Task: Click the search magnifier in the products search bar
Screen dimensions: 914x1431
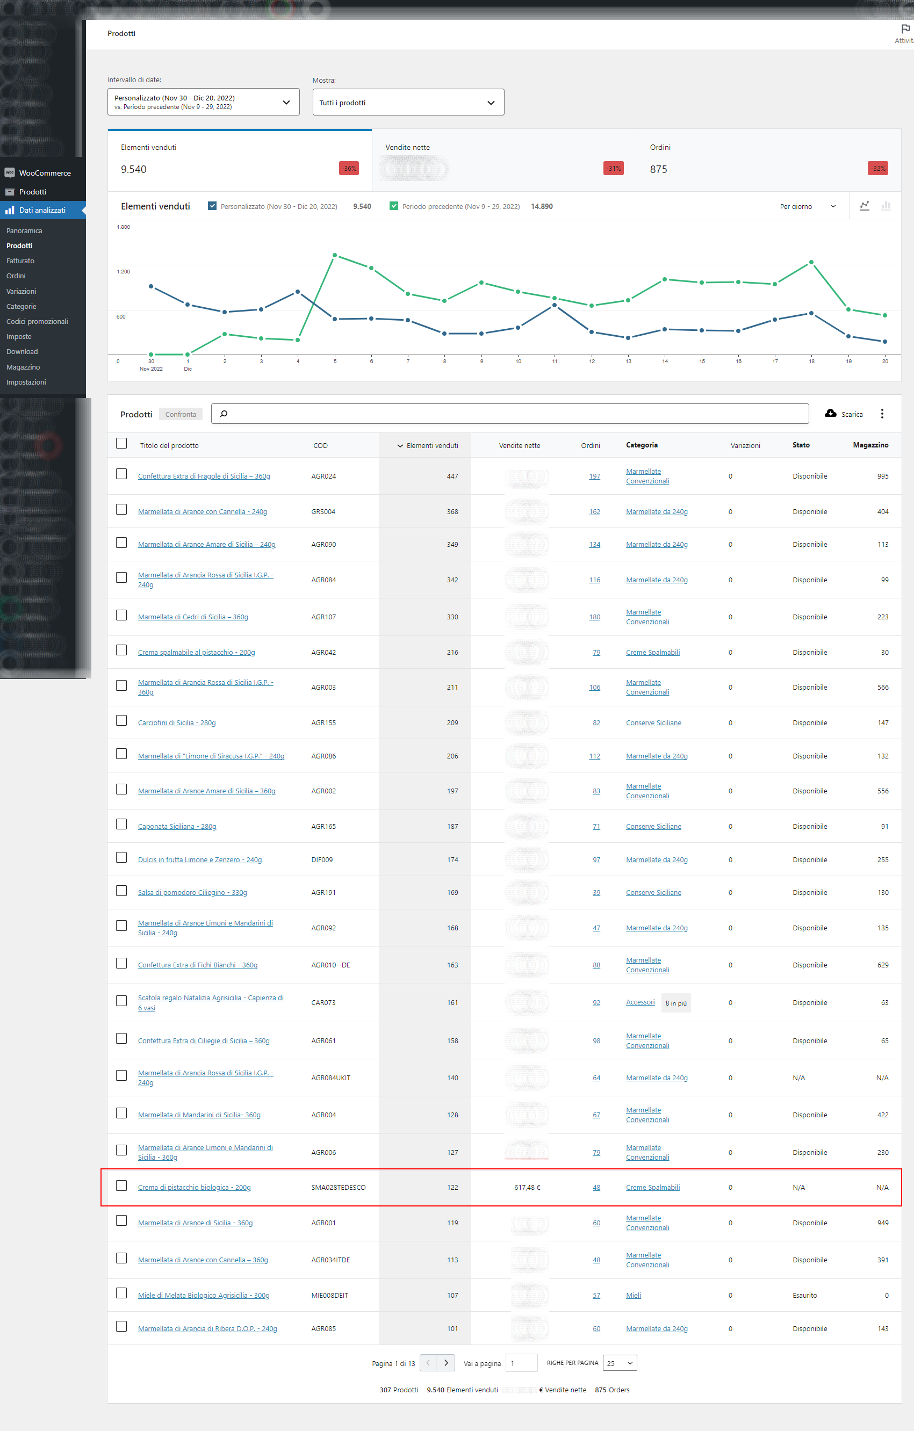Action: [224, 413]
